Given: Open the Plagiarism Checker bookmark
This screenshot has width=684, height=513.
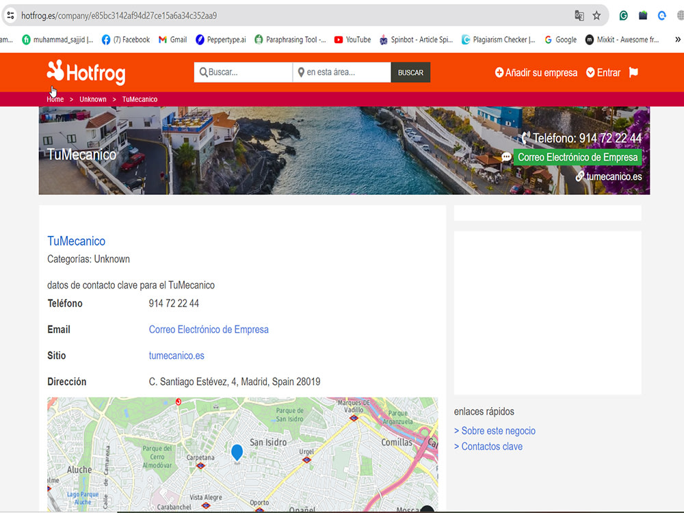Looking at the screenshot, I should click(x=499, y=40).
